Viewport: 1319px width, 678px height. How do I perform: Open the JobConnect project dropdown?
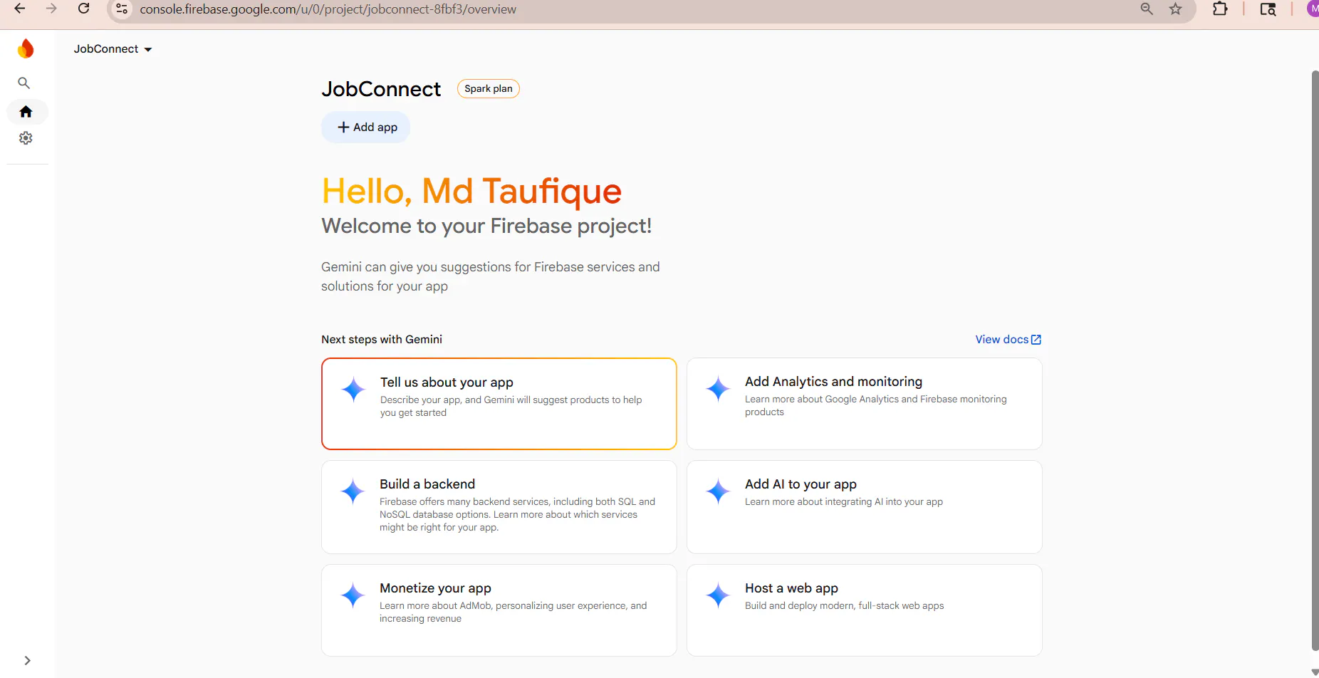pyautogui.click(x=113, y=49)
